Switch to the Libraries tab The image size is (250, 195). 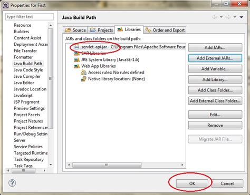coord(129,29)
